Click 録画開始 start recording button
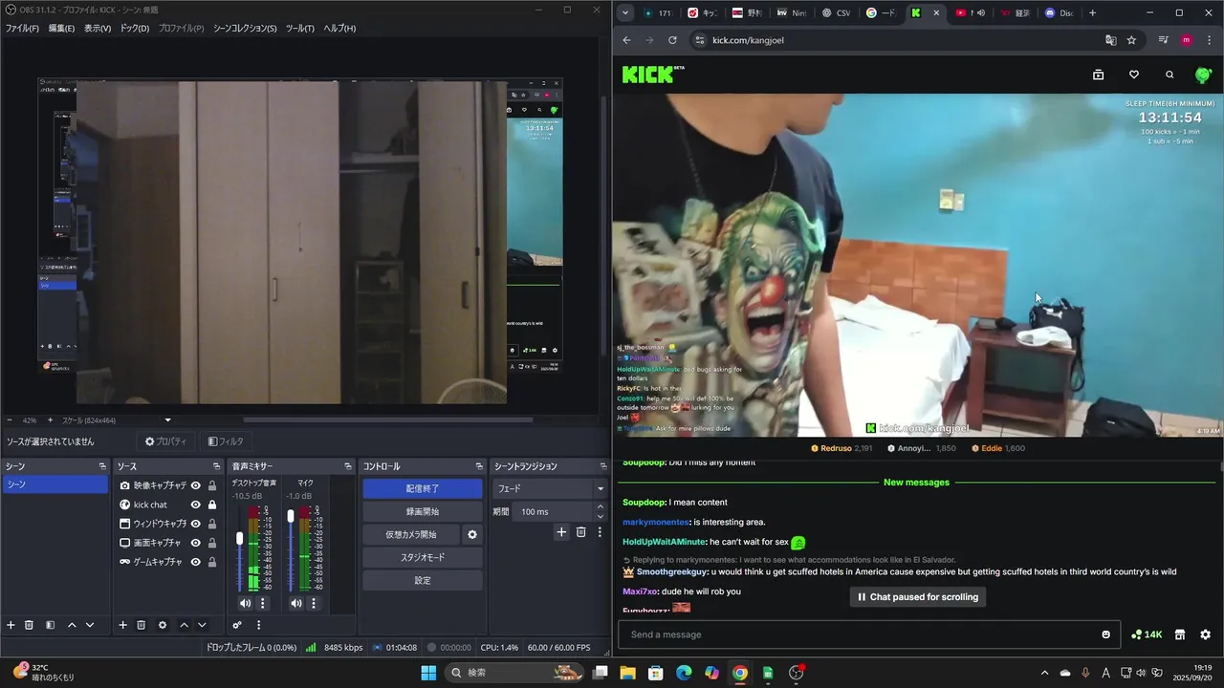Screen dimensions: 1224x688 point(423,511)
